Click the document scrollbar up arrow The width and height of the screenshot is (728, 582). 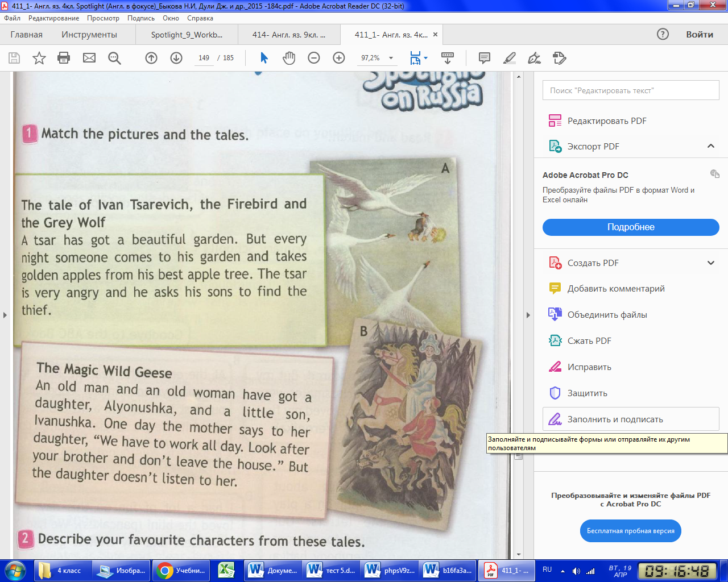click(519, 76)
